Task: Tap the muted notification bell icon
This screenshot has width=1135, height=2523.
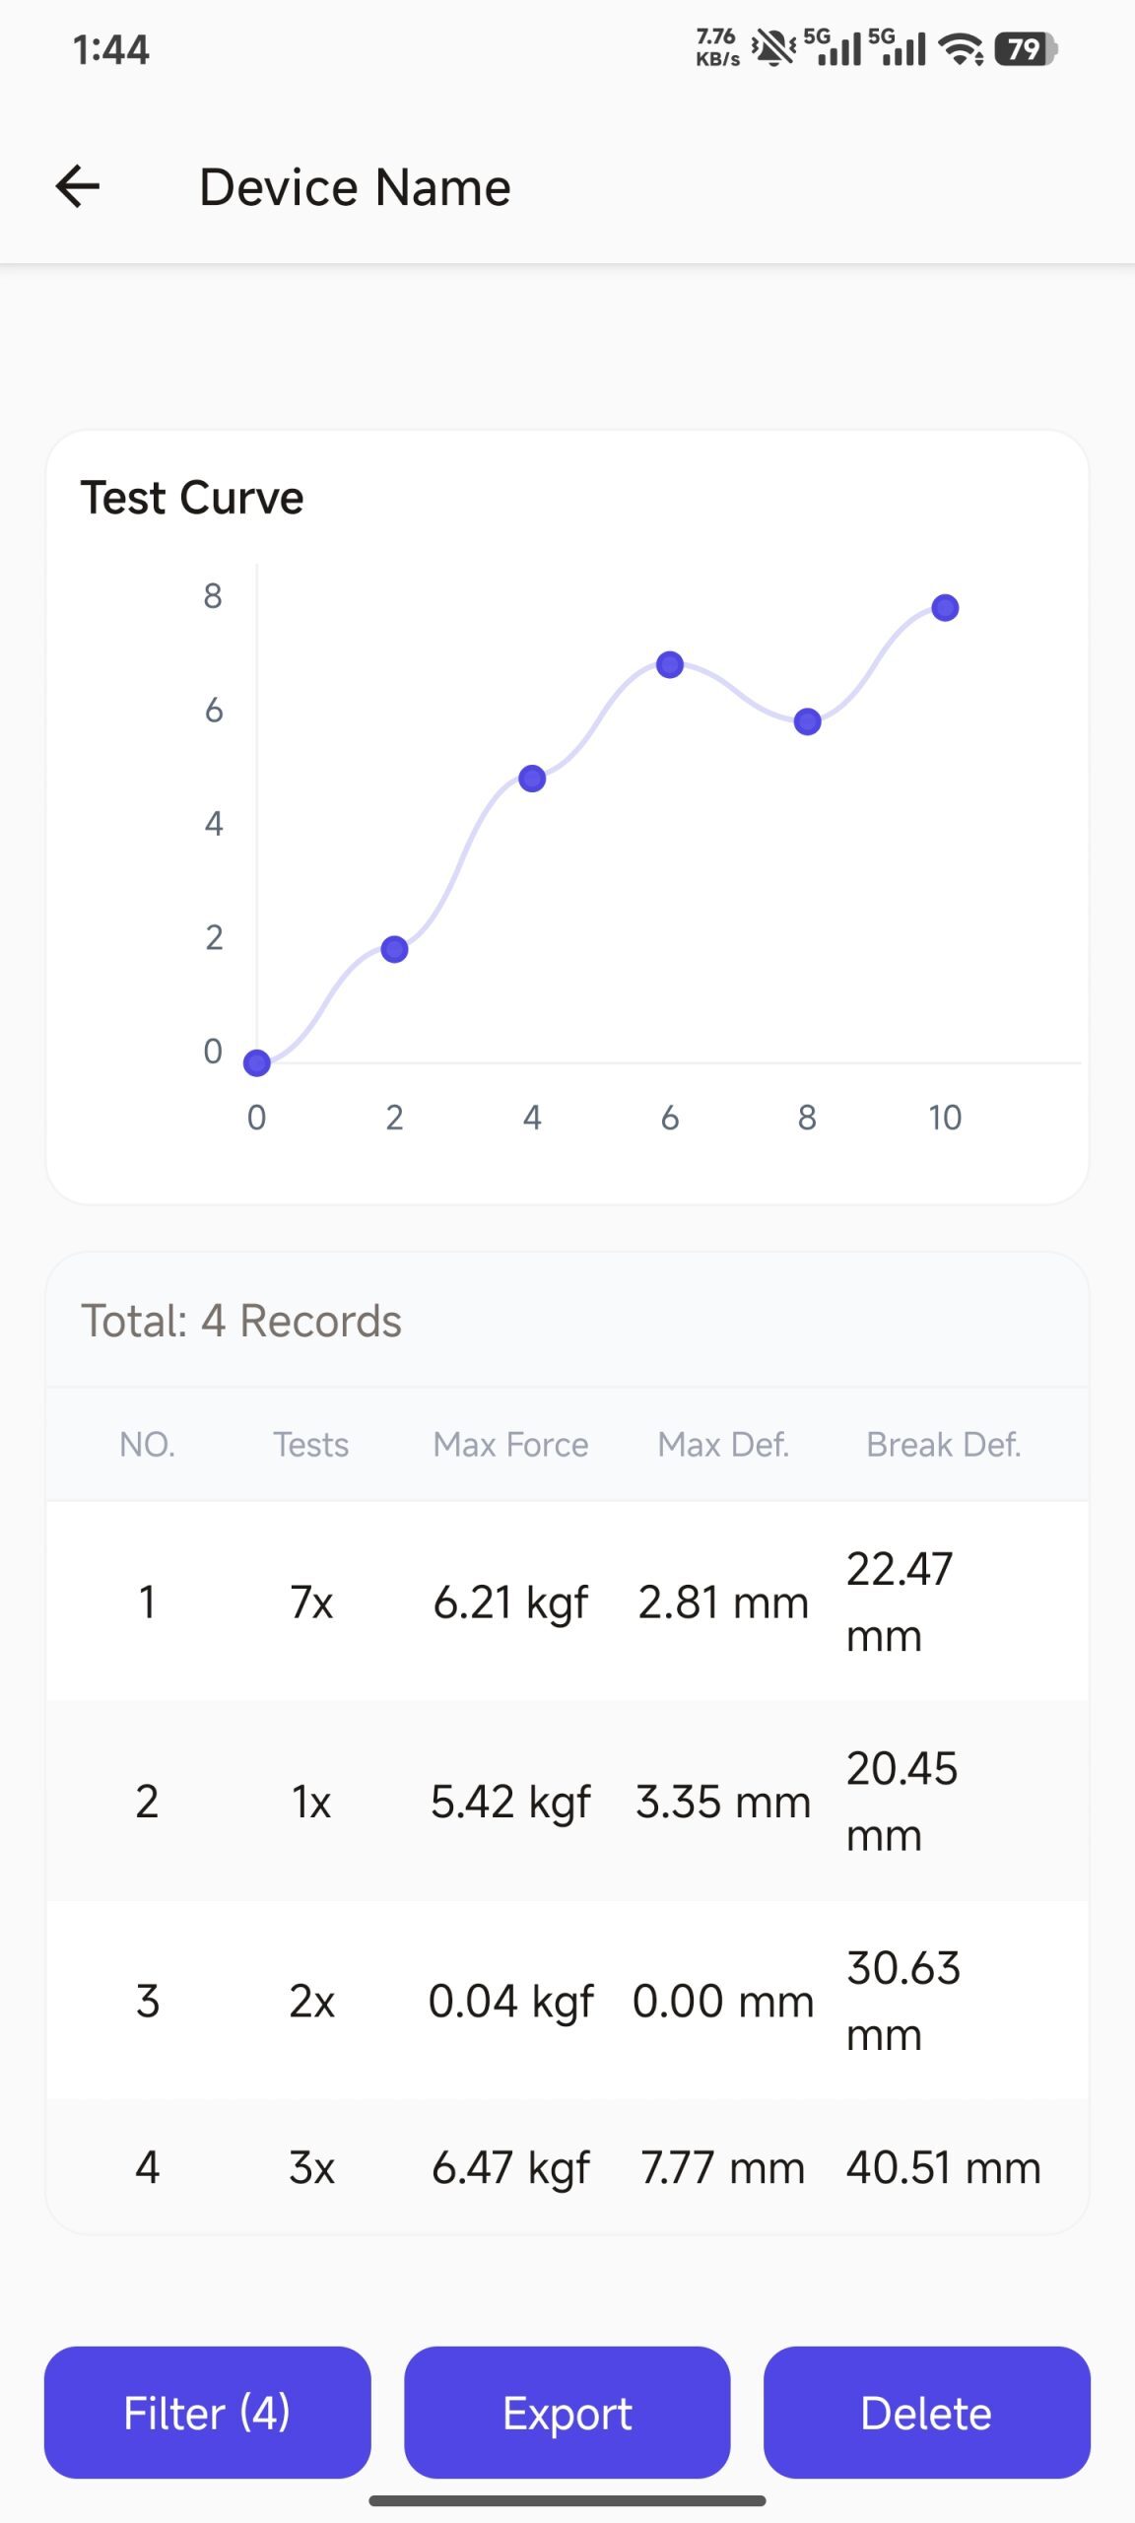Action: [x=773, y=47]
